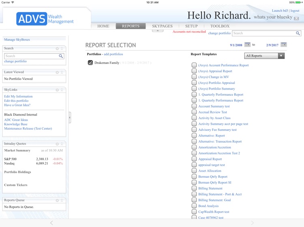Open the All Reports dropdown
The image size is (304, 227).
click(264, 56)
